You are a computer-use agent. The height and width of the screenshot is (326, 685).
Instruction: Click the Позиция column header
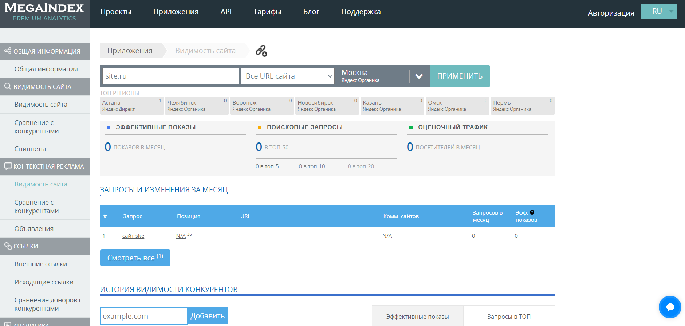[189, 216]
